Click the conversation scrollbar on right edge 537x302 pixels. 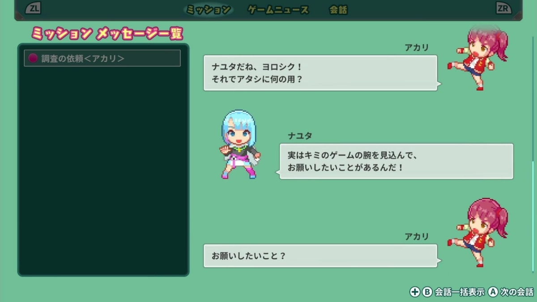coord(533,216)
